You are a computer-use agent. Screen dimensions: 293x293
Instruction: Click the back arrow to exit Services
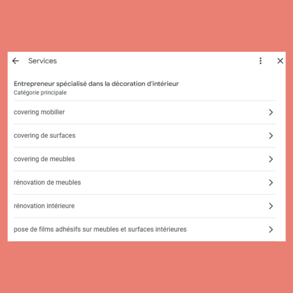pyautogui.click(x=15, y=61)
